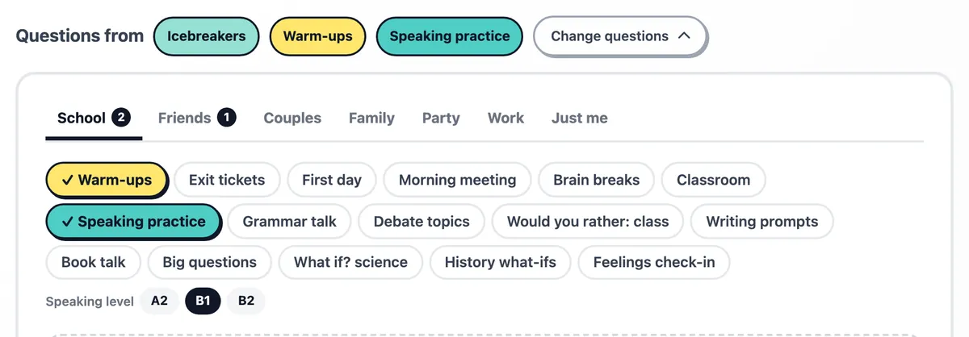This screenshot has width=969, height=337.
Task: Open the Work tab
Action: pos(505,118)
